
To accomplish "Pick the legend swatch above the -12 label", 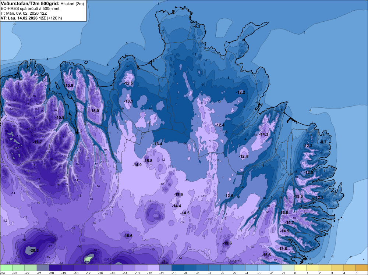I will (153, 268).
